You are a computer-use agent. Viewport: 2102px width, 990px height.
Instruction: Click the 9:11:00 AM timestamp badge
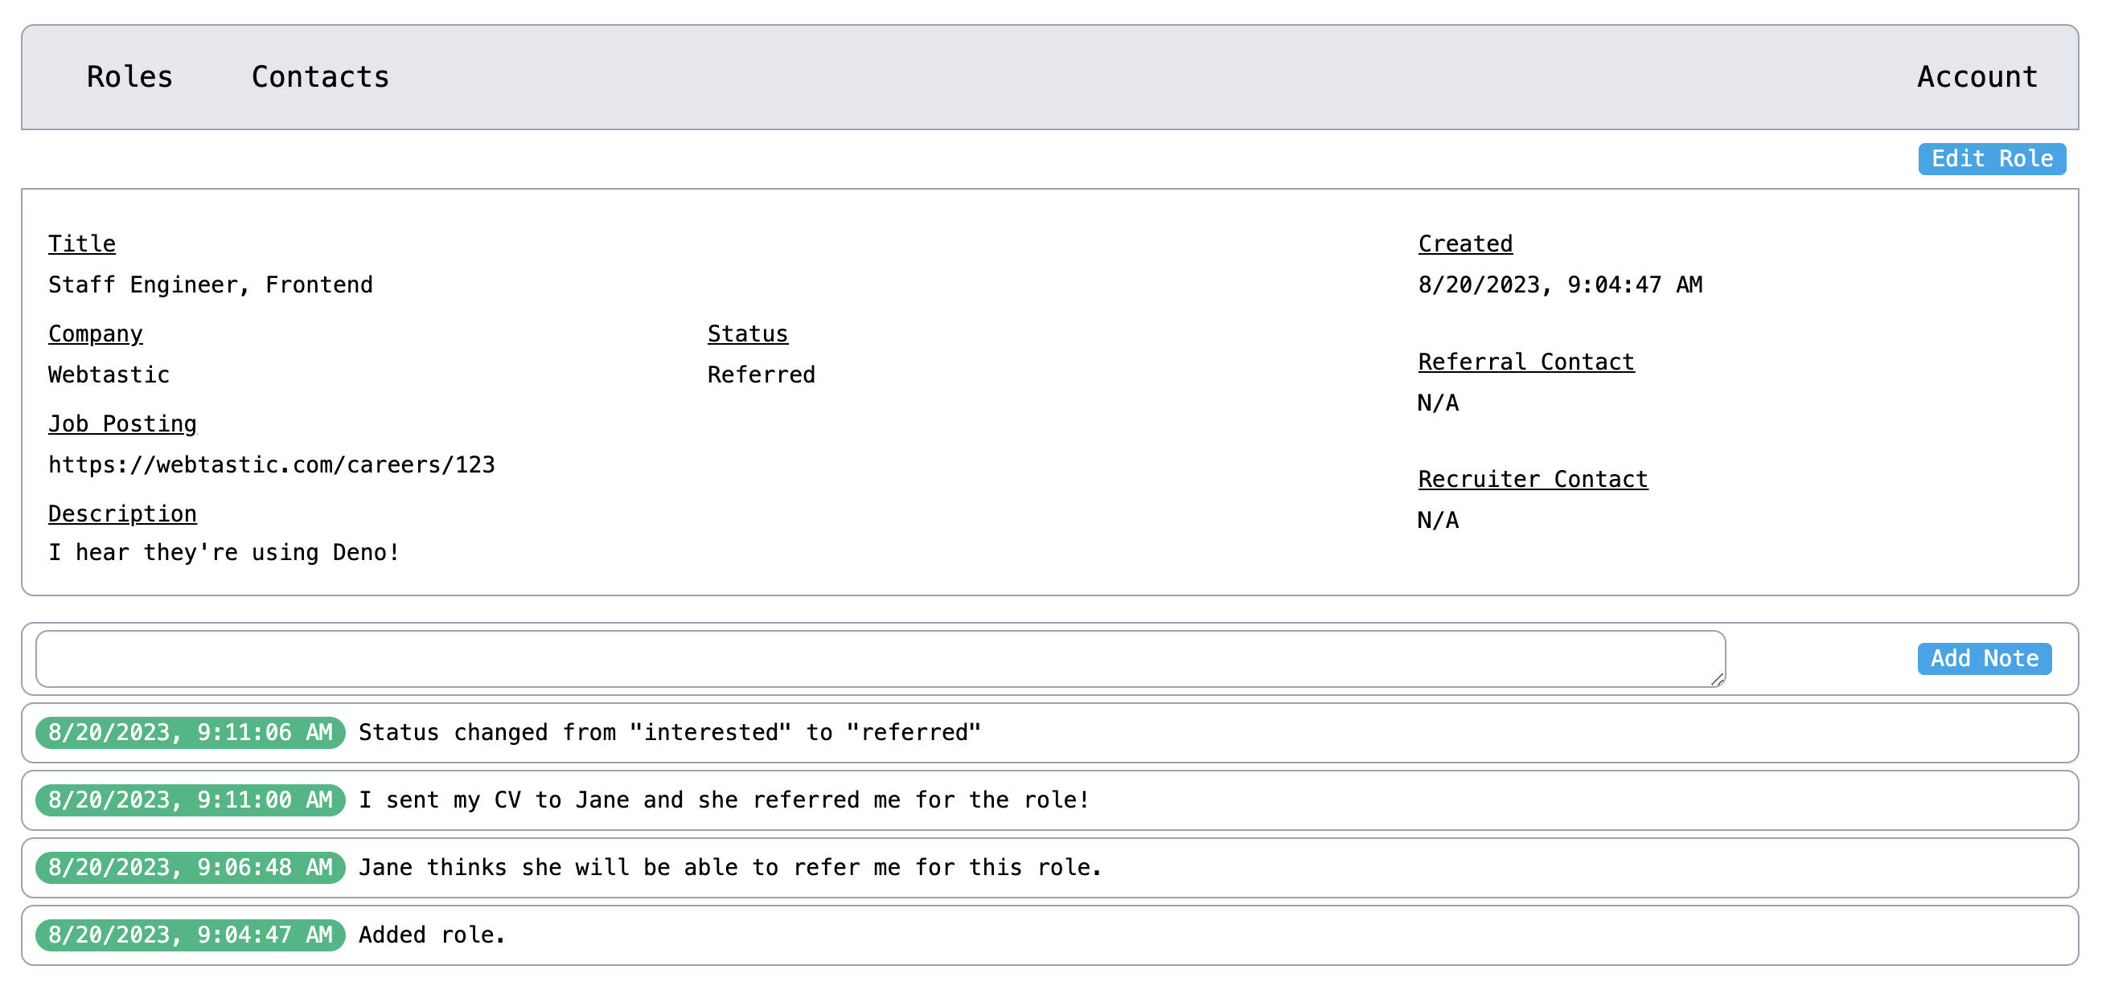(190, 800)
